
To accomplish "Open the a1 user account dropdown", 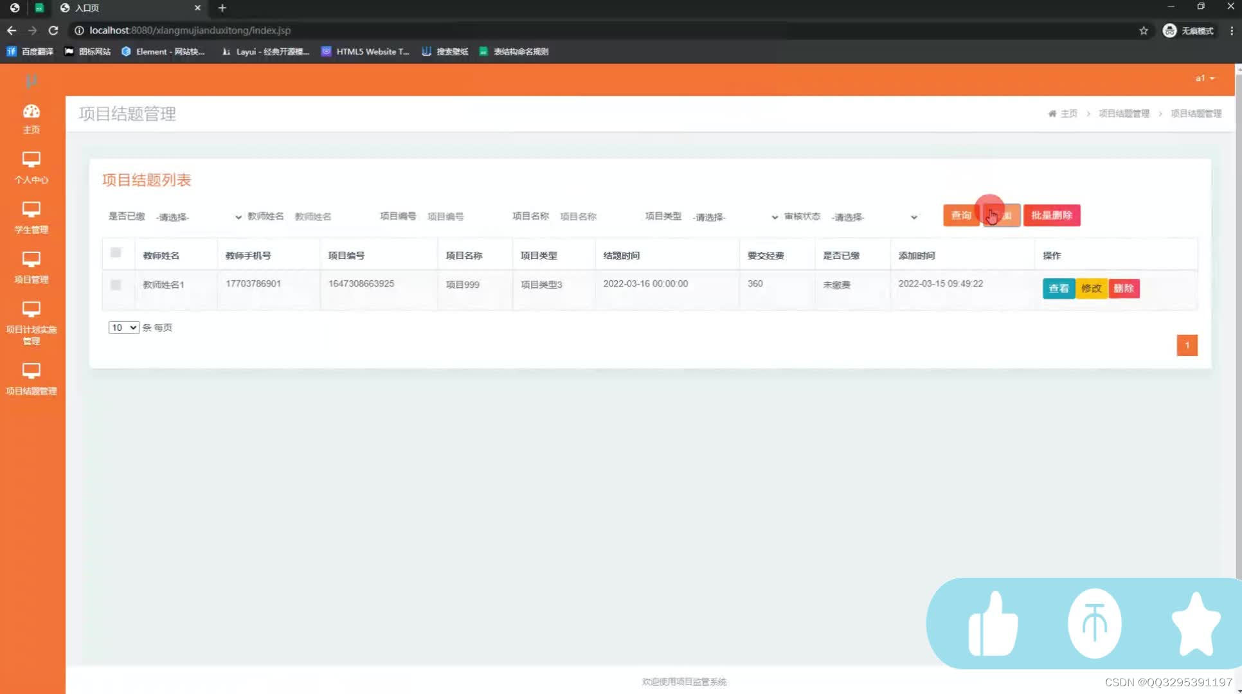I will [x=1205, y=78].
